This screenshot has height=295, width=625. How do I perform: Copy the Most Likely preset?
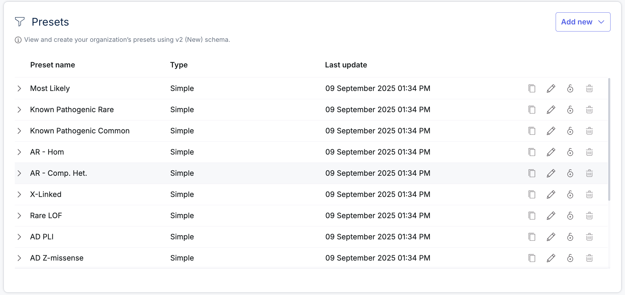[532, 88]
